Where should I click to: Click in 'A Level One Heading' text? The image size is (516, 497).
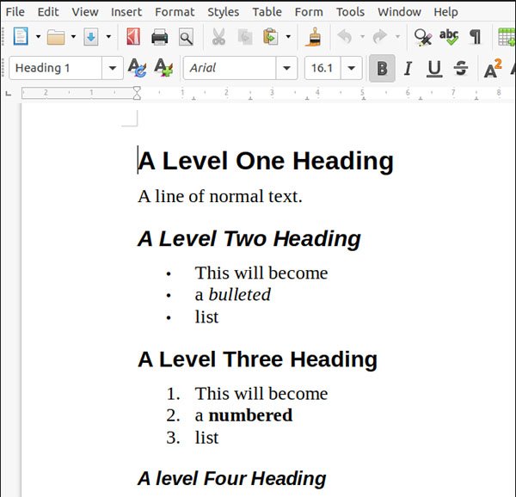(x=266, y=161)
